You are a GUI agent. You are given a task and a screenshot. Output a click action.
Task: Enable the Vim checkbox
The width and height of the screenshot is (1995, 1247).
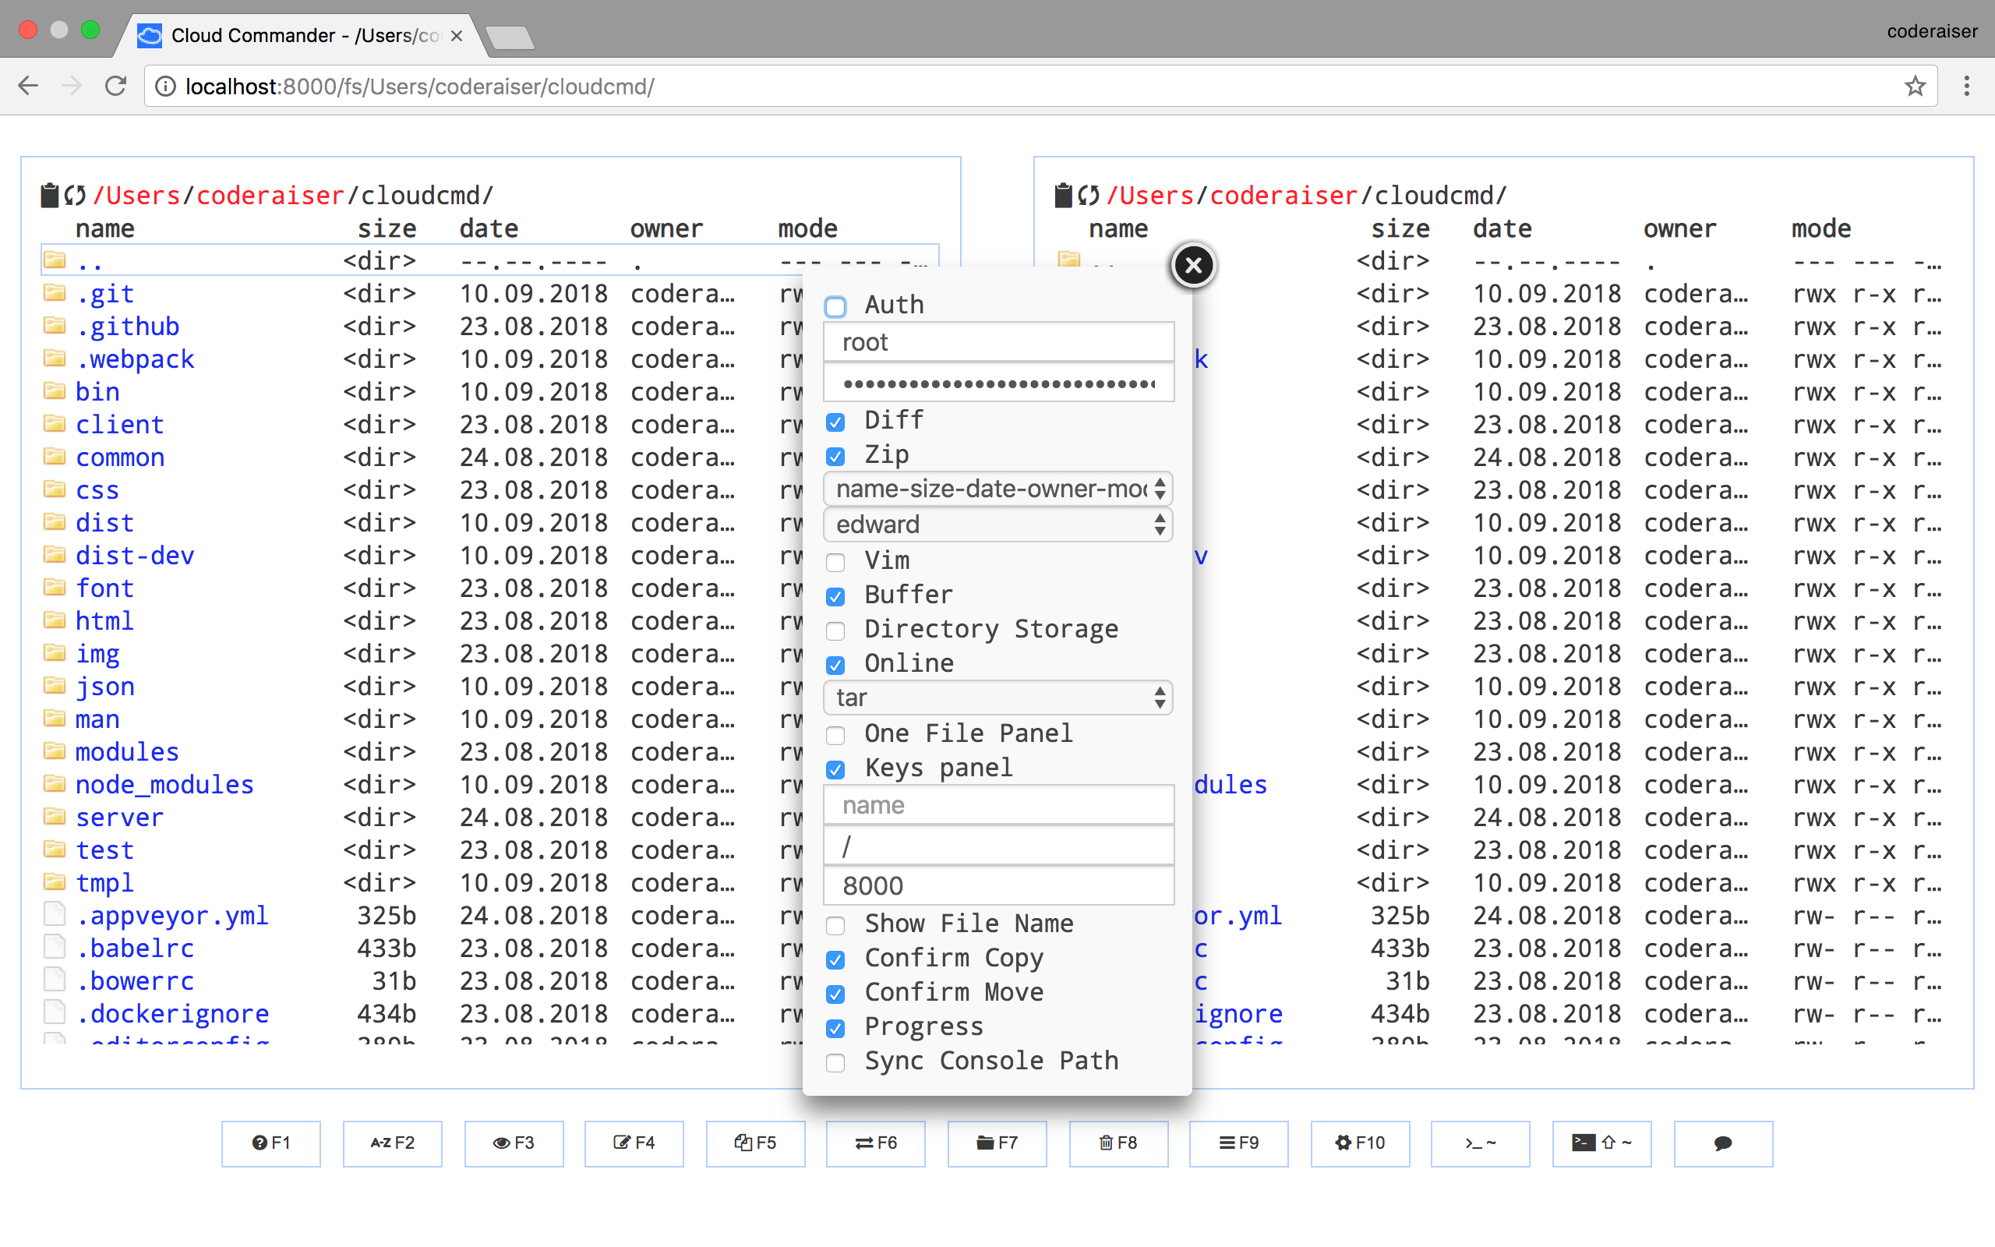[x=835, y=562]
